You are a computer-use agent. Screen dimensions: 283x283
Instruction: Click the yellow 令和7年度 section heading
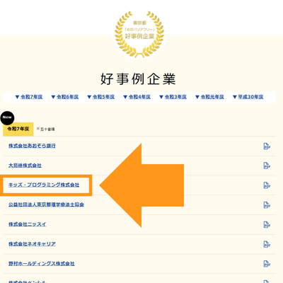[18, 129]
